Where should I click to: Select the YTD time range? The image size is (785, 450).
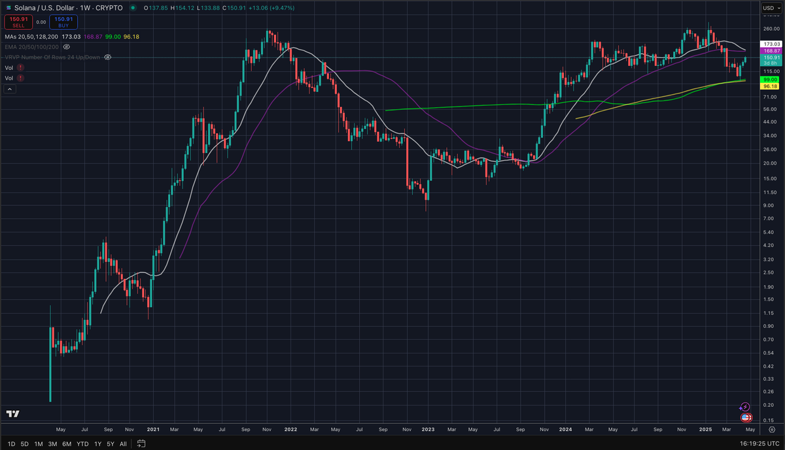82,443
